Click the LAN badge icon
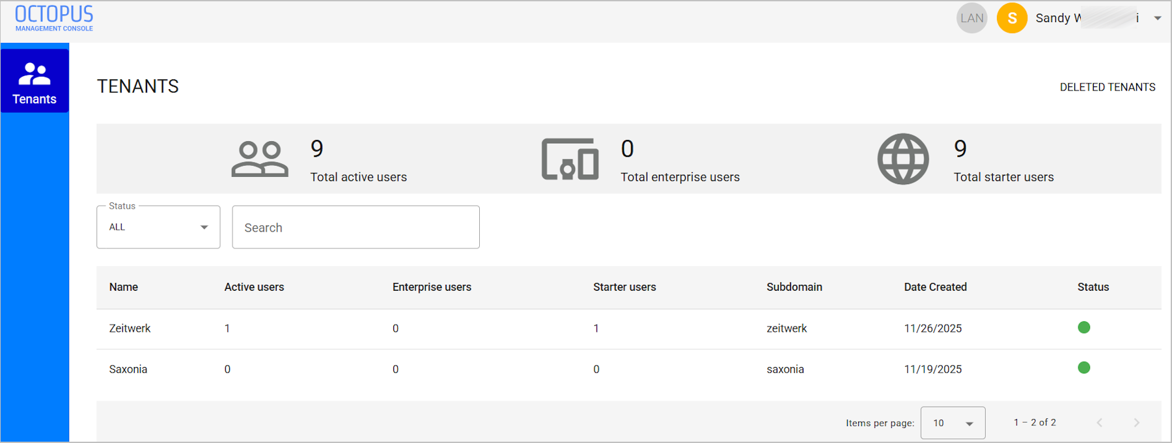This screenshot has height=443, width=1172. [x=972, y=18]
